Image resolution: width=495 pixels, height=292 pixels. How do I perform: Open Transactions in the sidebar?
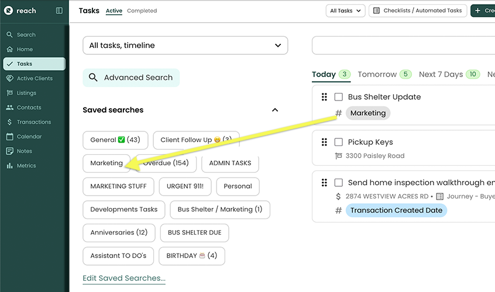pos(33,122)
